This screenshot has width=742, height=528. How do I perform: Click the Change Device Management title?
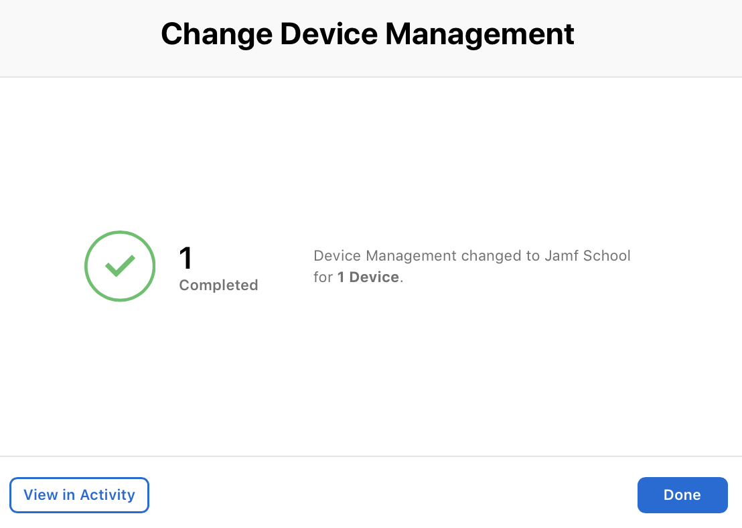367,34
